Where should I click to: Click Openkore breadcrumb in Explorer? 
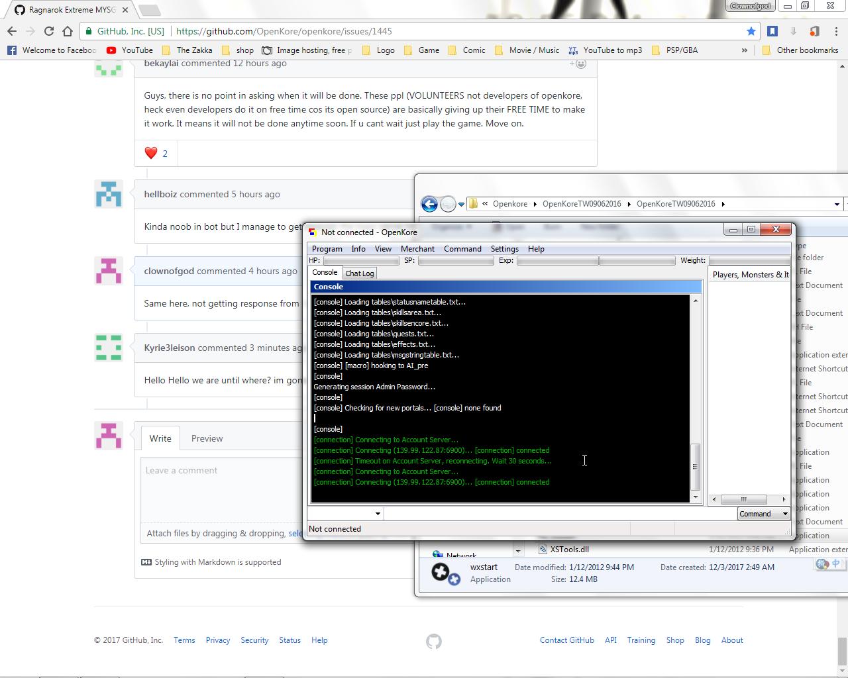[510, 204]
